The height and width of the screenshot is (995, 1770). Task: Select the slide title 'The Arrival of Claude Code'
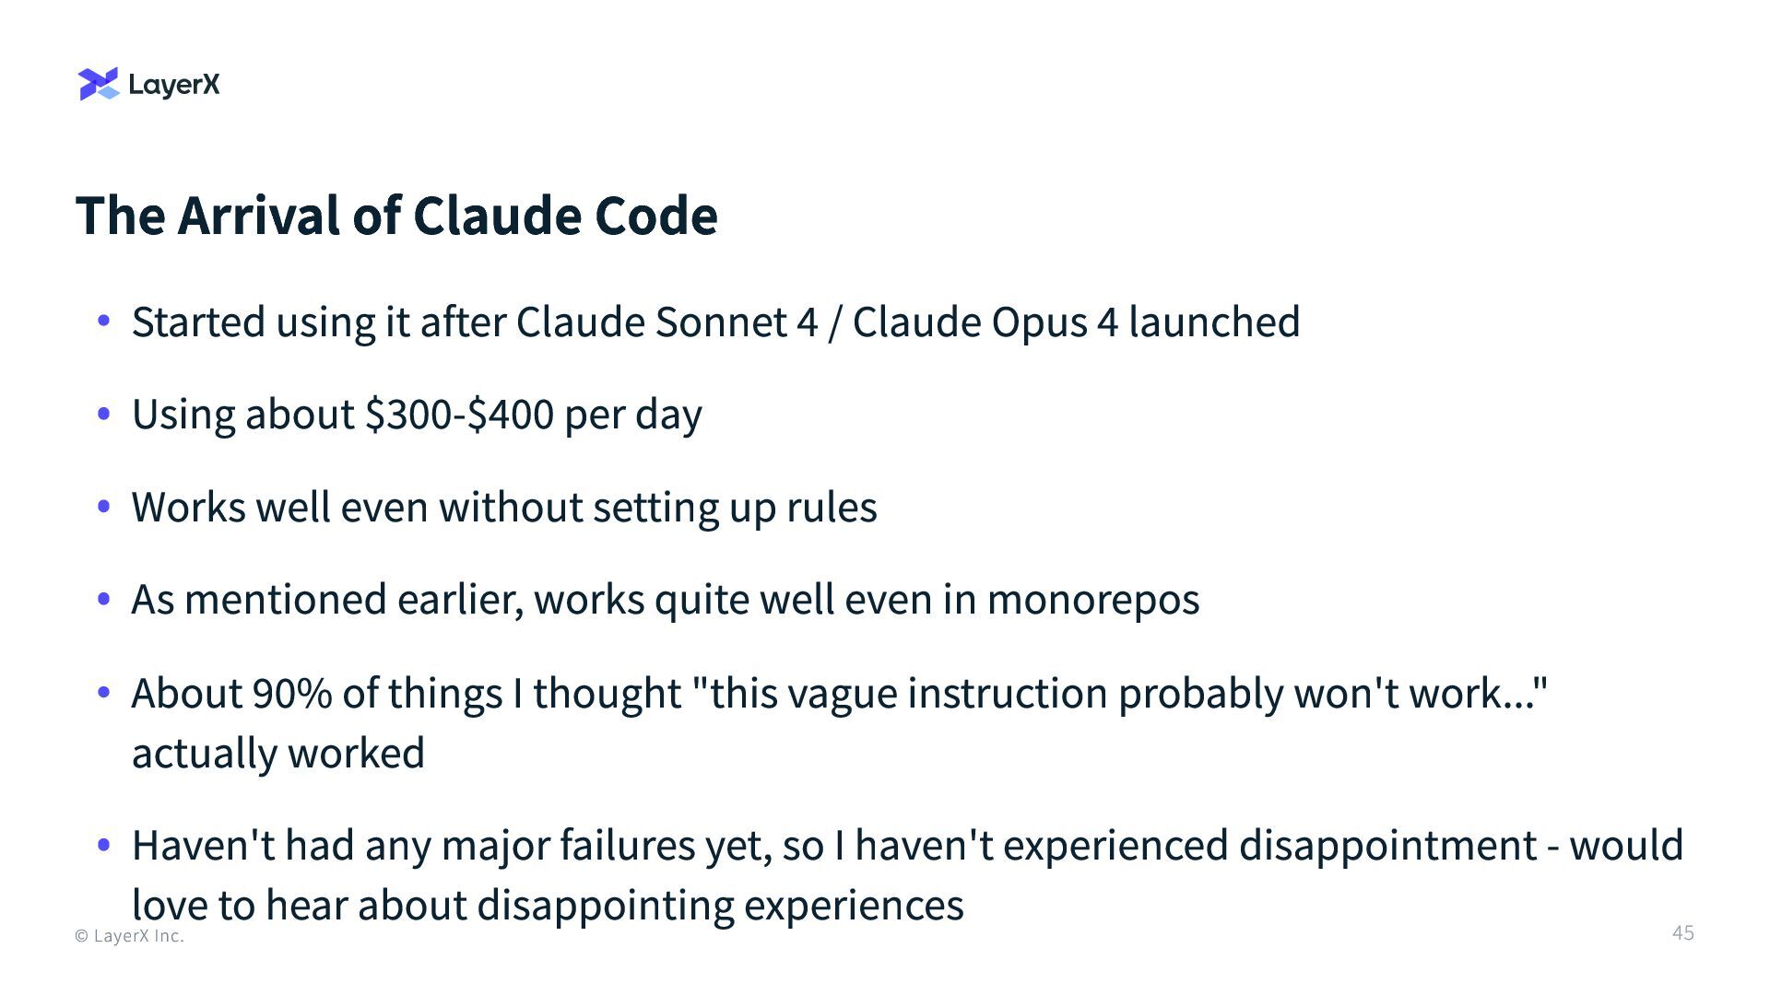click(396, 215)
